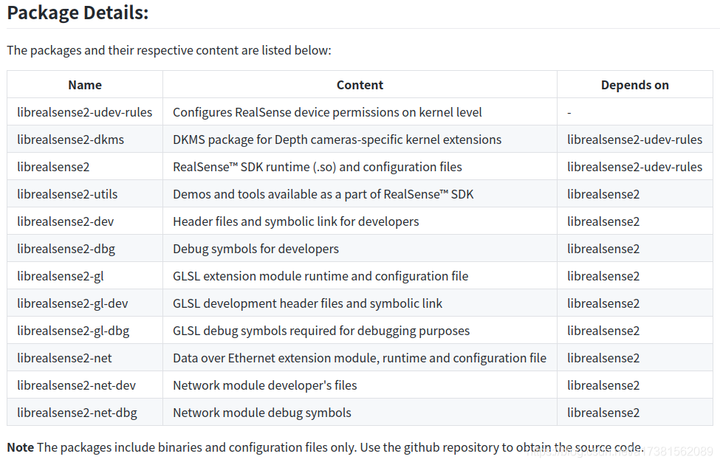Click the 'Depends on' column header
The image size is (720, 465).
click(x=634, y=85)
